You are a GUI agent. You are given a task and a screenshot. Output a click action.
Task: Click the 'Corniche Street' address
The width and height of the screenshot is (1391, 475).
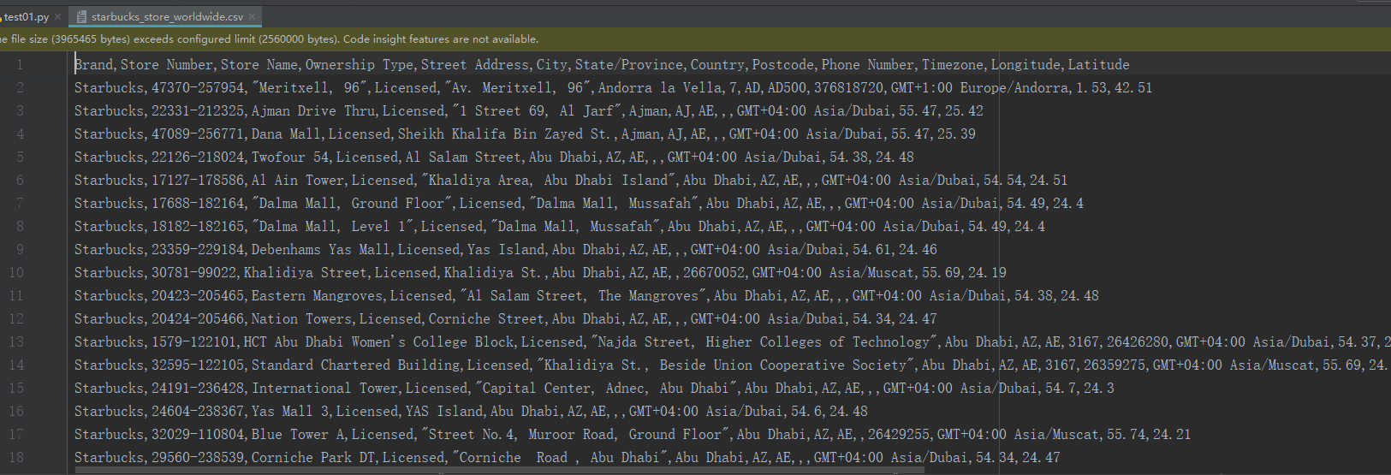click(x=486, y=319)
